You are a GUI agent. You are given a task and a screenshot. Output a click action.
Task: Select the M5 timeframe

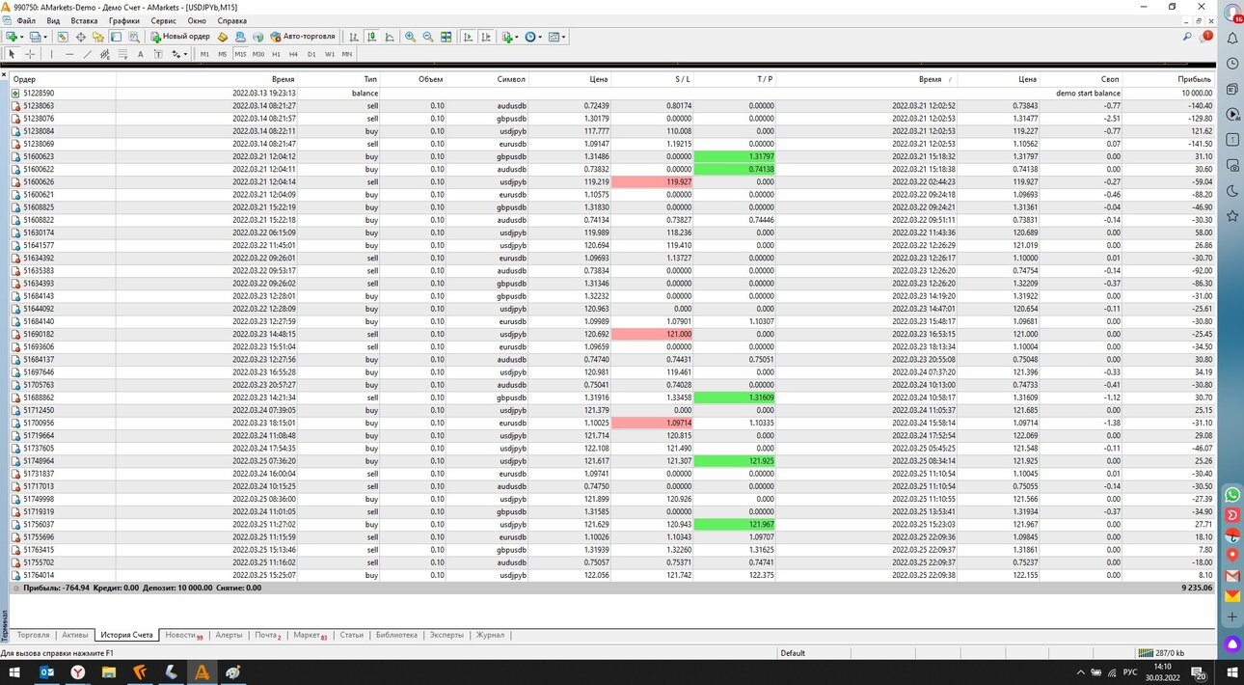[x=222, y=54]
